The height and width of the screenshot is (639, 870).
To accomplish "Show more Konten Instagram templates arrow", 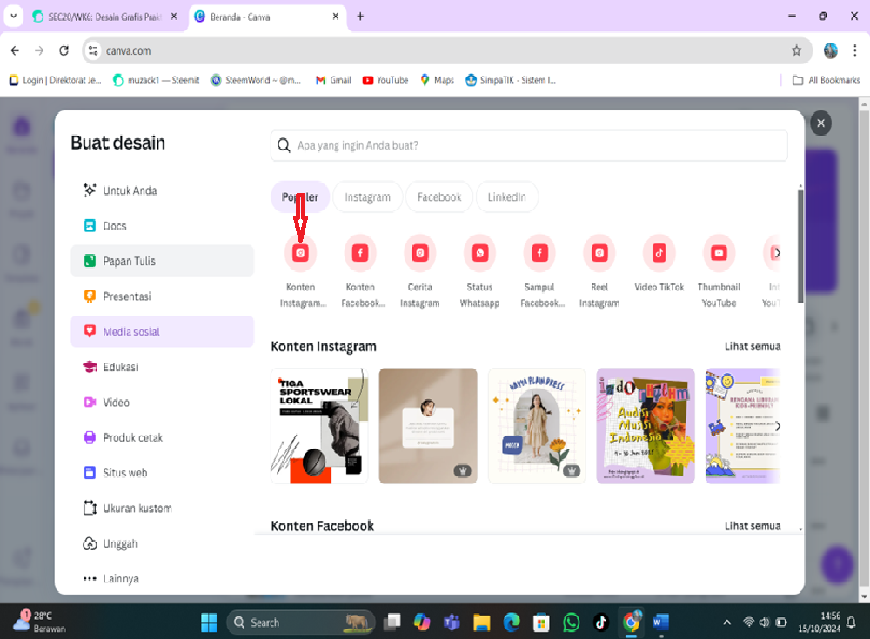I will [x=777, y=426].
